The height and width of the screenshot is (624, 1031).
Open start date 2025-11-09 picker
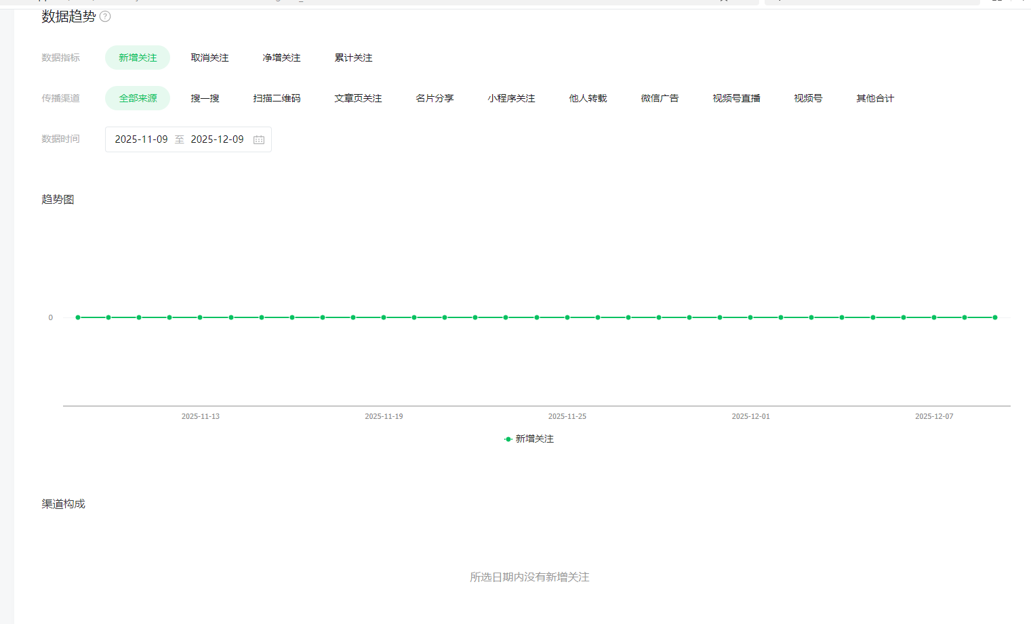141,139
